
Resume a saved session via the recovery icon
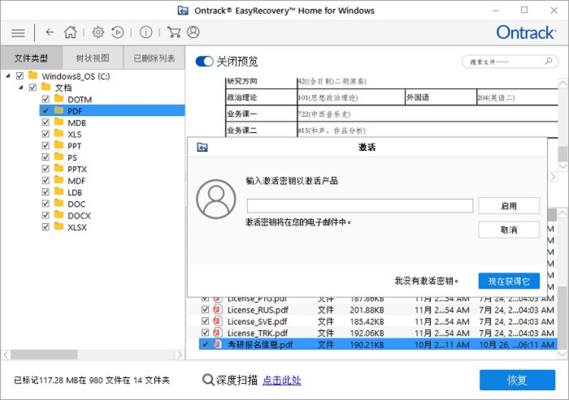click(117, 32)
